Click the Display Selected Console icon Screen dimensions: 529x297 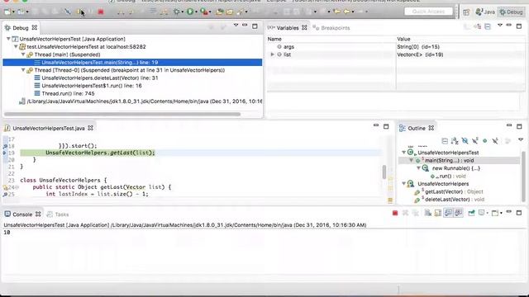483,213
